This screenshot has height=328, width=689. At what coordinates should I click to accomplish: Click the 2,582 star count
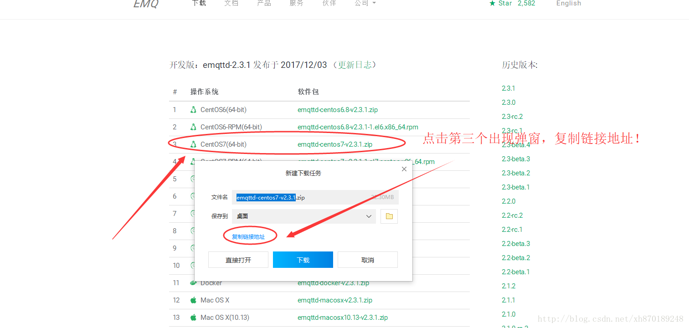(x=526, y=3)
